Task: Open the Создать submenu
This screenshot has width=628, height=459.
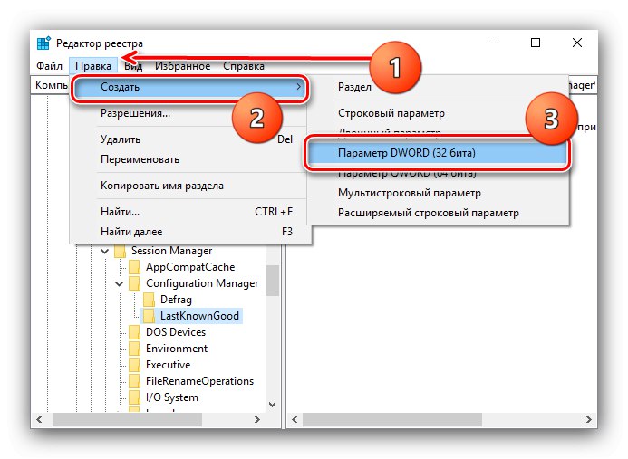Action: pos(189,87)
